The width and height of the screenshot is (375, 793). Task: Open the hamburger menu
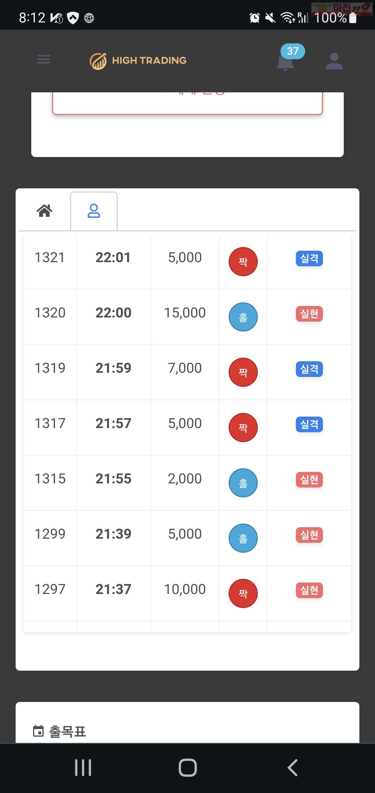(44, 59)
